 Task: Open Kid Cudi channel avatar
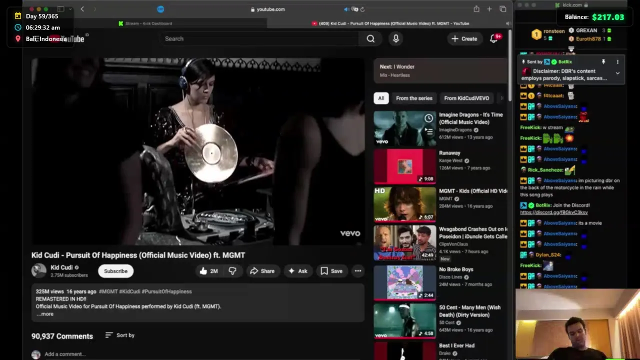point(38,270)
